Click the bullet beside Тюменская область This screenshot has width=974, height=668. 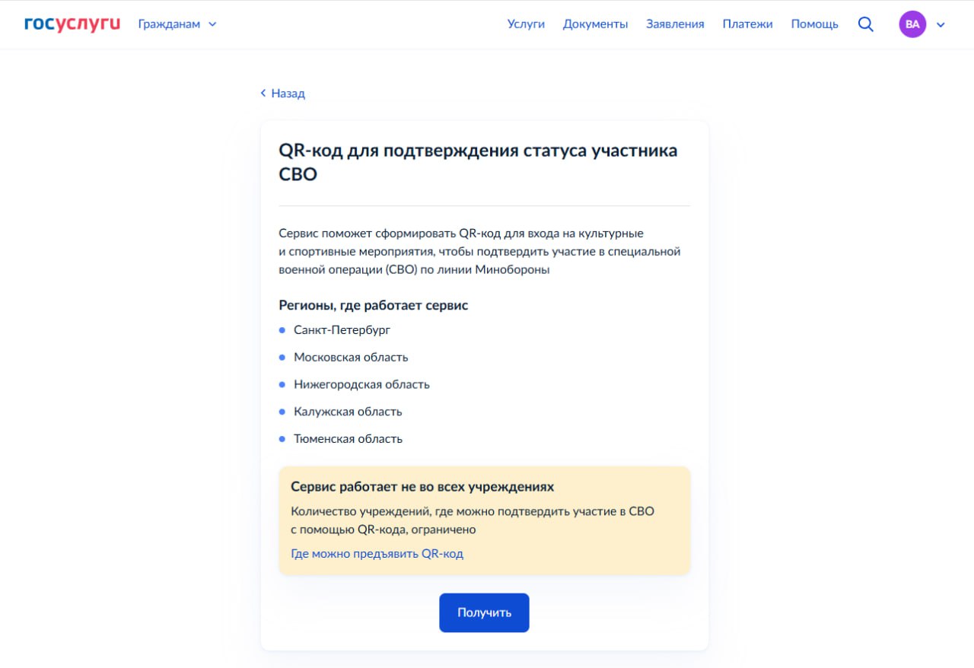click(x=283, y=439)
